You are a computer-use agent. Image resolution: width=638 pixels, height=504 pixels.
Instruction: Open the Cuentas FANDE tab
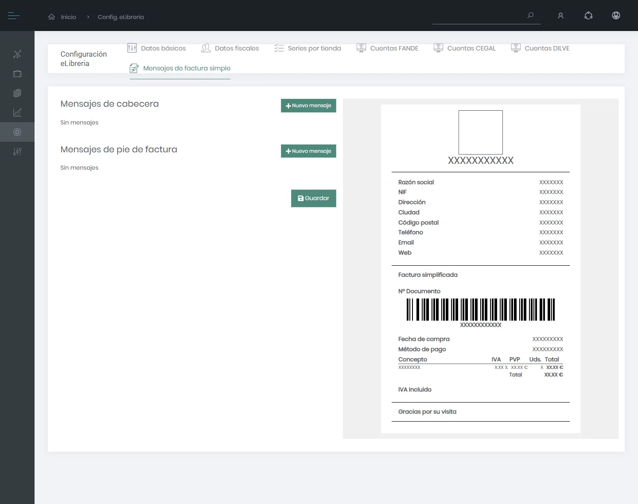(387, 48)
